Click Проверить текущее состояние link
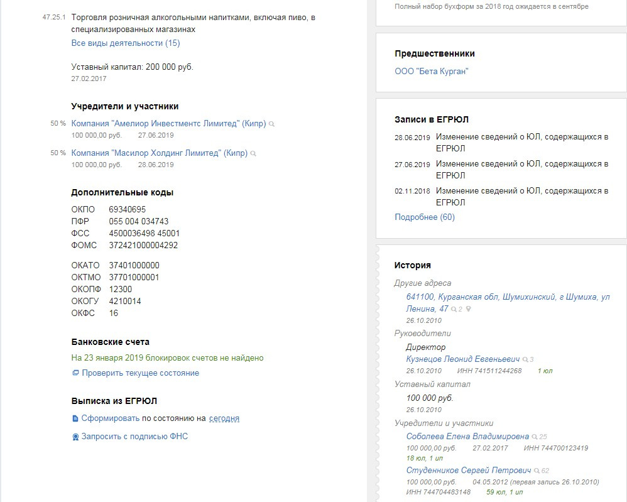The image size is (627, 502). pyautogui.click(x=140, y=373)
